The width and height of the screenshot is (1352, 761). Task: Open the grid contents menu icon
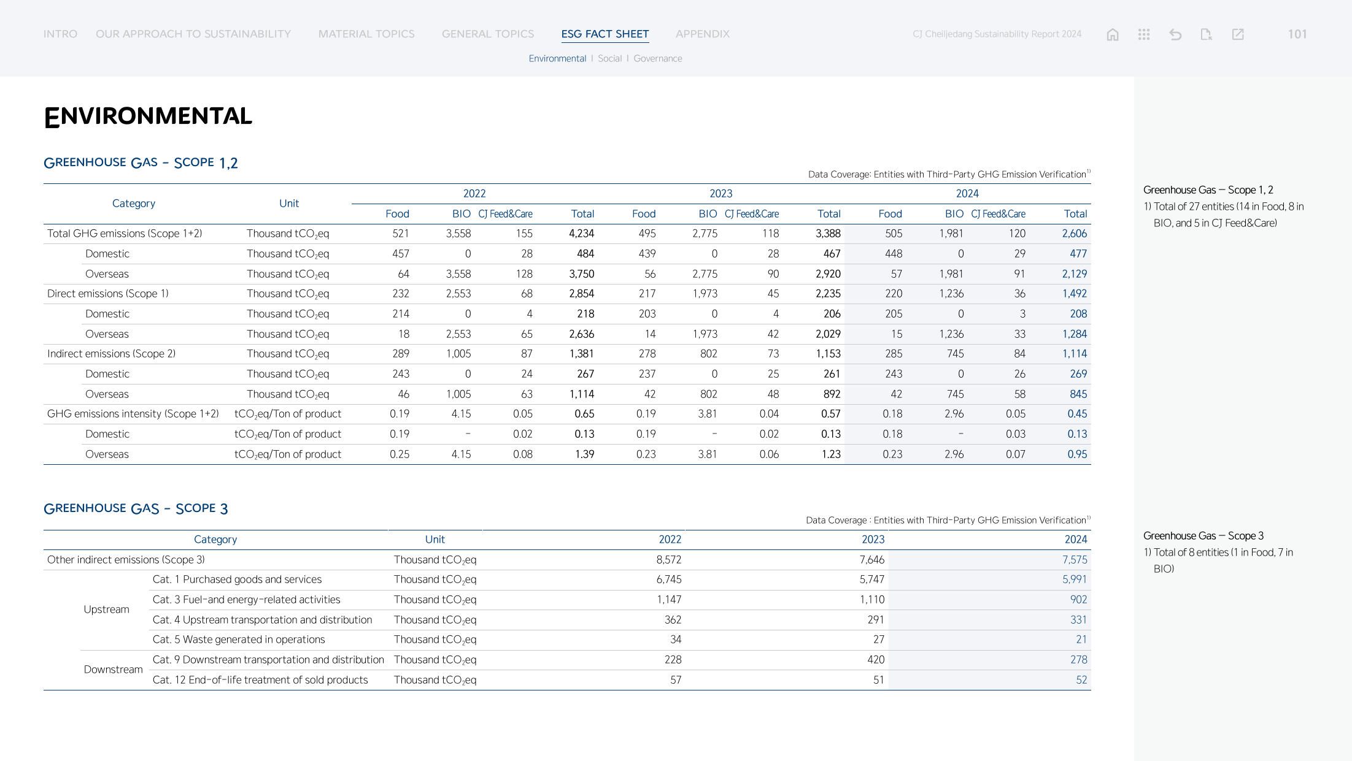(x=1143, y=34)
